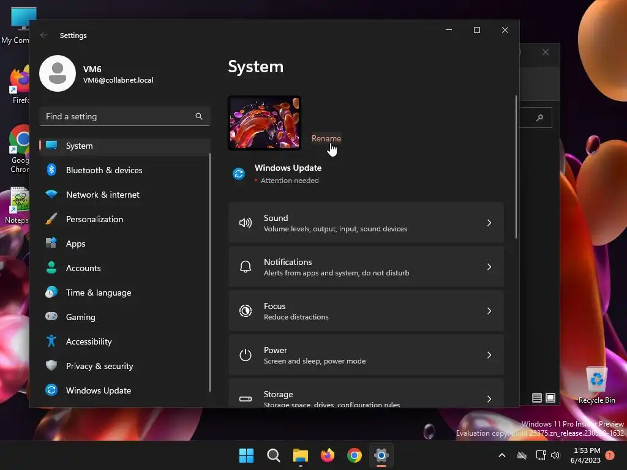Open the Notifications settings row
Screen dimensions: 627x470
(x=366, y=267)
